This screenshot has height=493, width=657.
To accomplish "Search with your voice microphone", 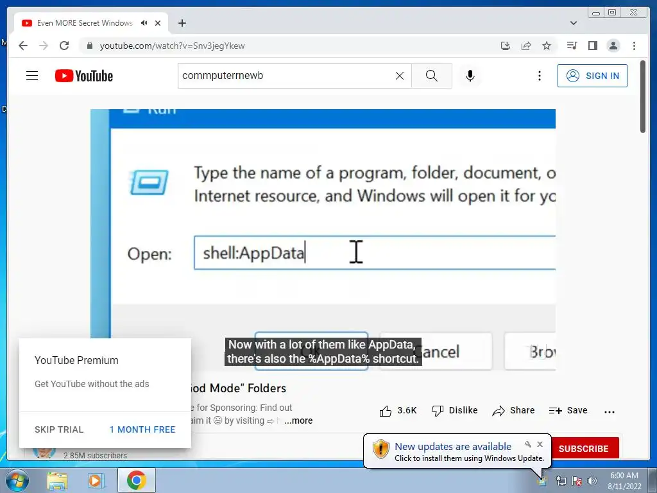I will click(x=470, y=76).
